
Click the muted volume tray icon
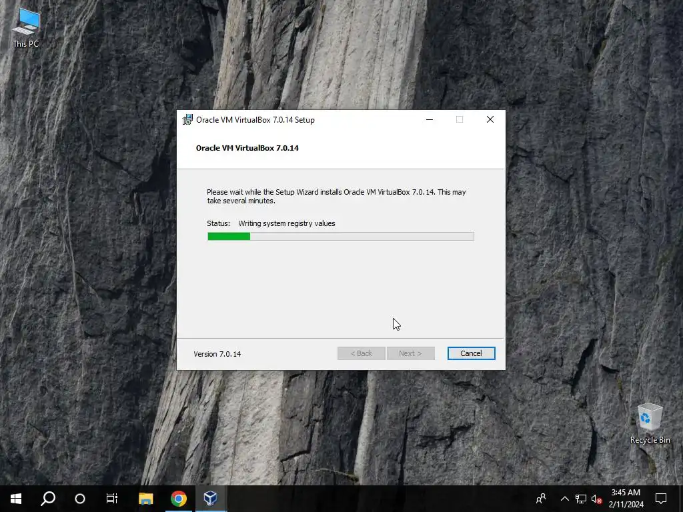(x=597, y=499)
